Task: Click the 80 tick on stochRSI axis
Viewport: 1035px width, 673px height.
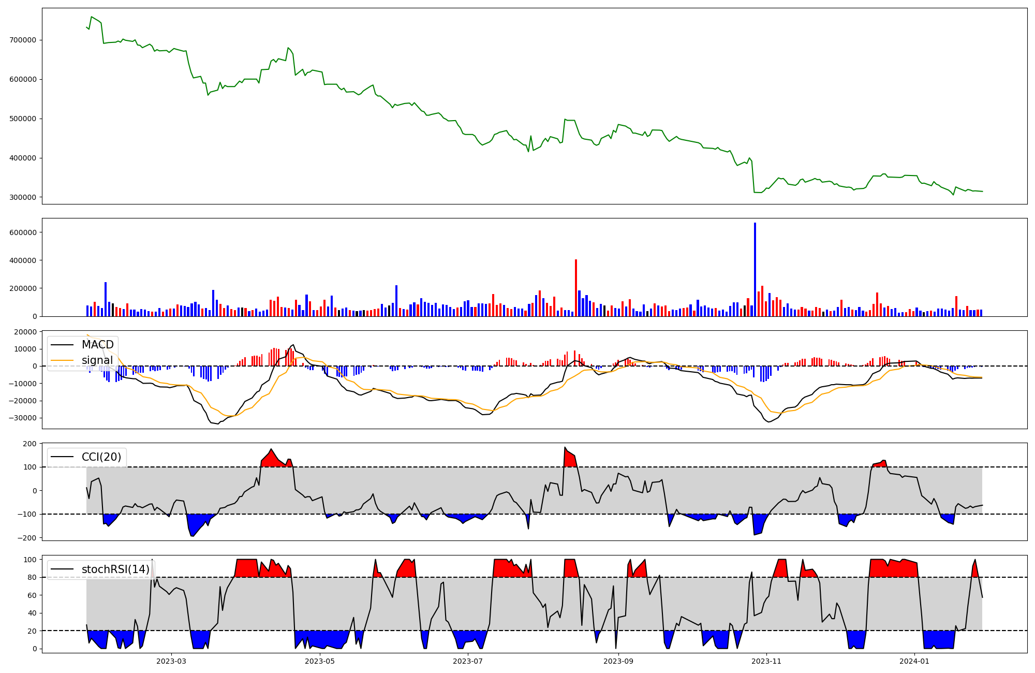Action: click(32, 577)
